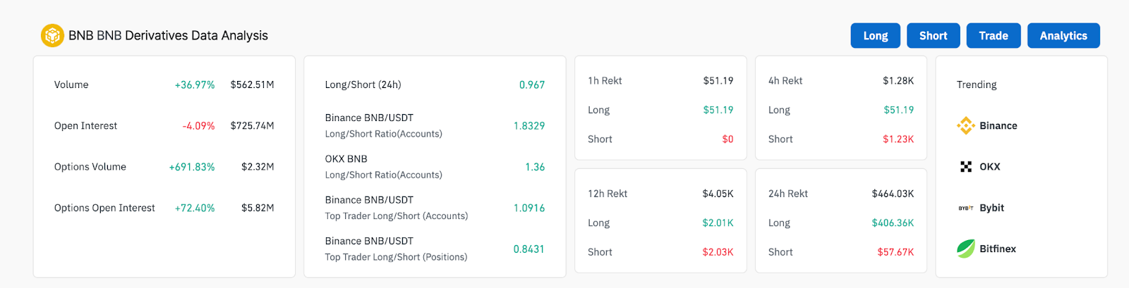The width and height of the screenshot is (1129, 288).
Task: Click the OKX BNB Long/Short Ratio row
Action: click(x=435, y=167)
